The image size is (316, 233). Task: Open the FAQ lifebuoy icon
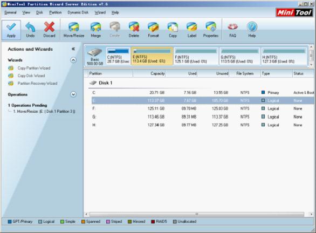point(232,30)
